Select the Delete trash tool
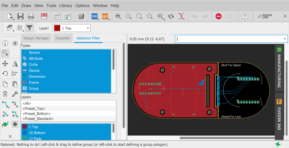 point(5,94)
